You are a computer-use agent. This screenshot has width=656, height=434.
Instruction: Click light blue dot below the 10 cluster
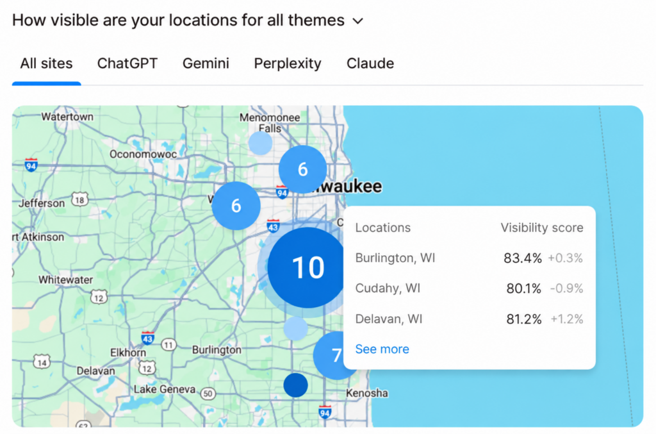[x=295, y=328]
